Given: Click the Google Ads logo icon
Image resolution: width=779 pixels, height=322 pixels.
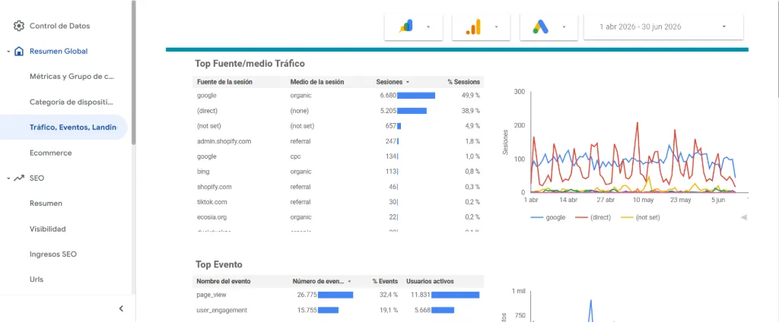Looking at the screenshot, I should click(x=541, y=27).
